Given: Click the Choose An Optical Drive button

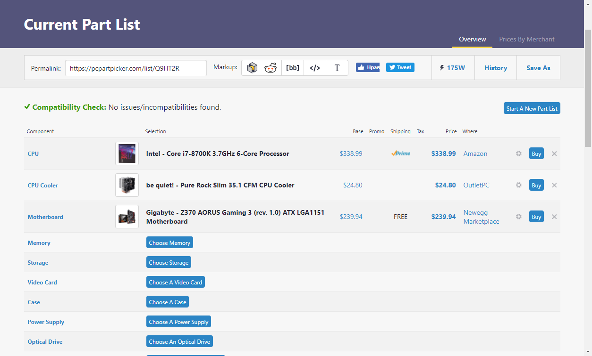Looking at the screenshot, I should tap(179, 341).
